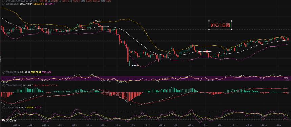Click the 4月30 date axis label

pyautogui.click(x=264, y=125)
